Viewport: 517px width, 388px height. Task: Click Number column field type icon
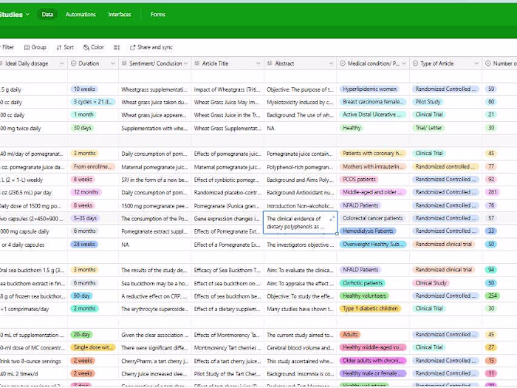(x=488, y=64)
